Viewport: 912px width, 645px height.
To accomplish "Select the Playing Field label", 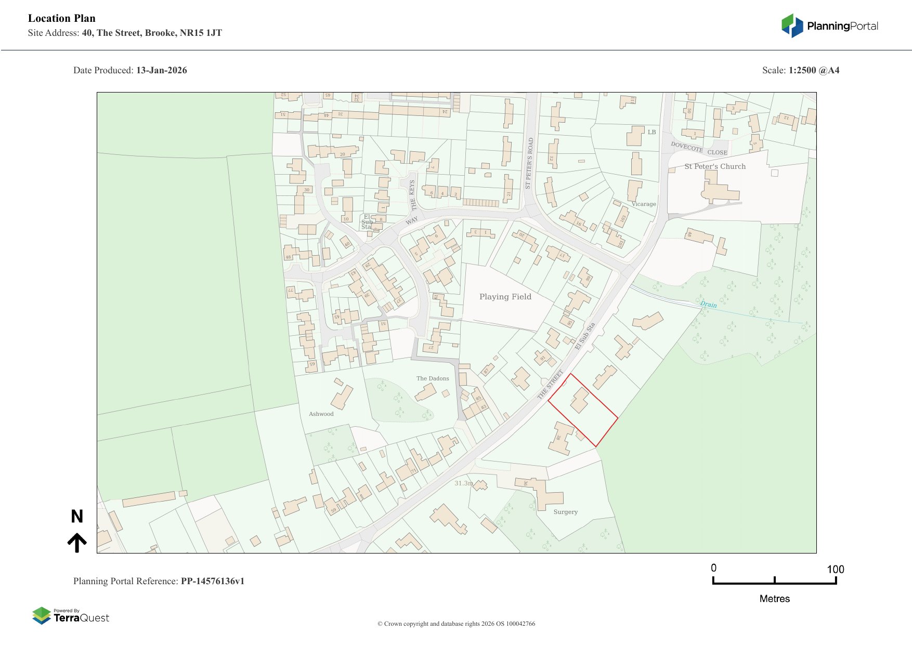I will [505, 297].
